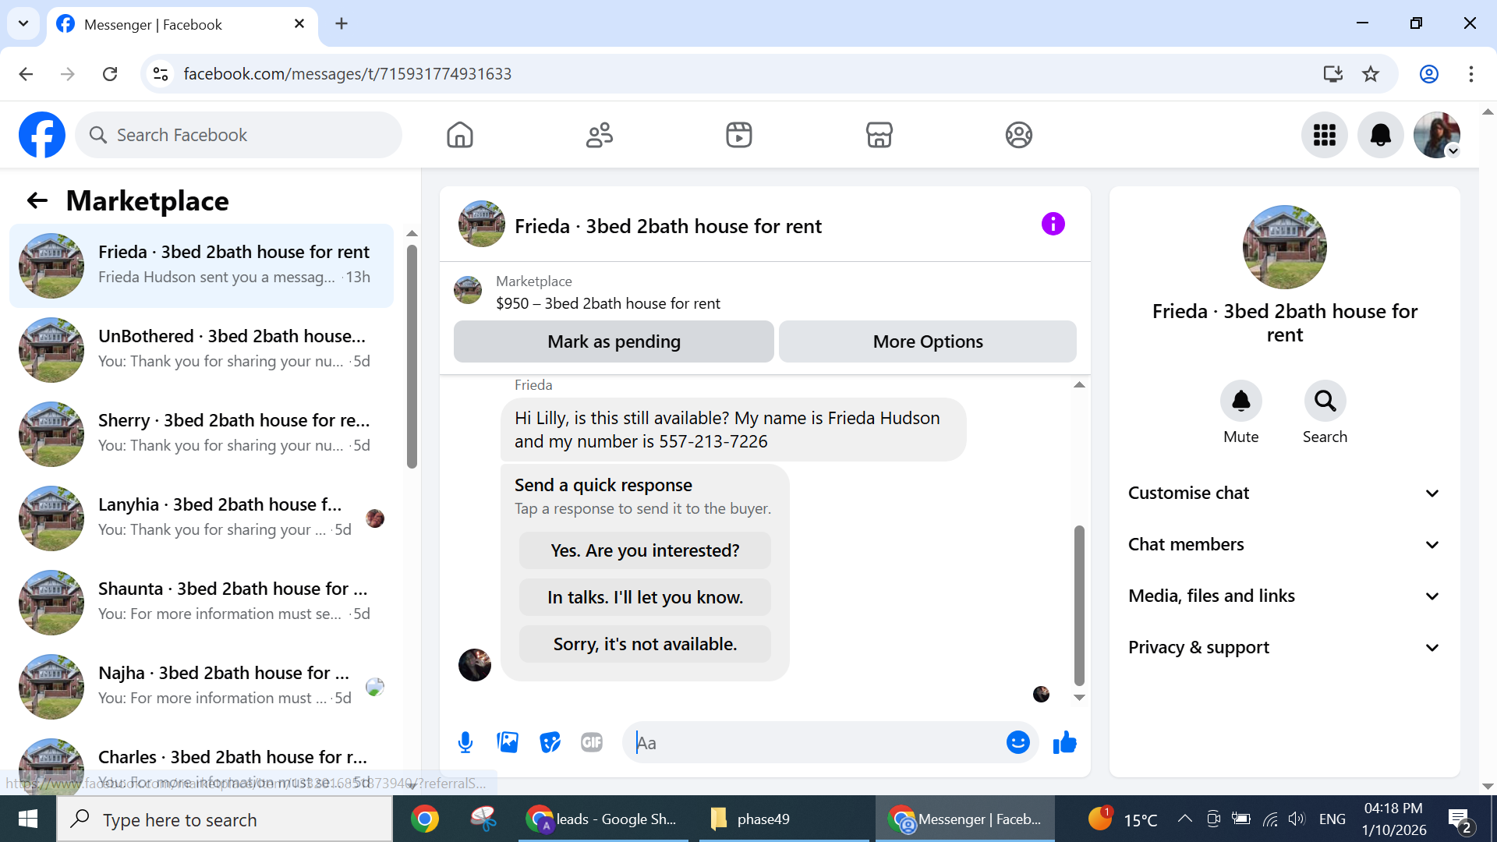This screenshot has width=1497, height=842.
Task: Expand Media, files and links section
Action: [x=1284, y=596]
